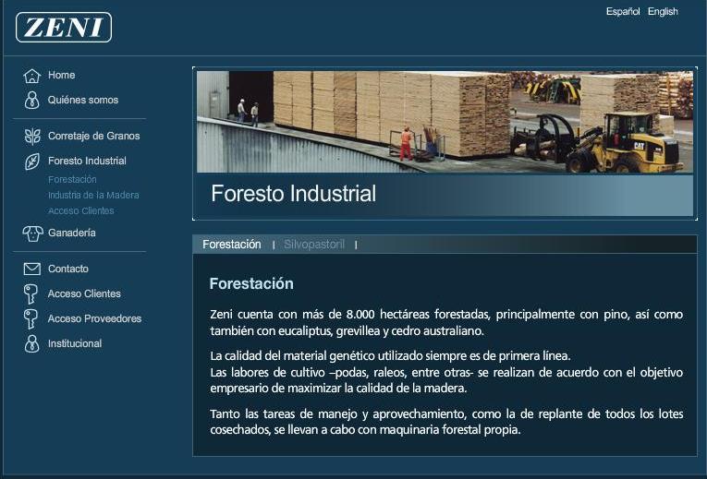Screen dimensions: 707x479
Task: Click the house icon beside Home
Action: coord(32,76)
